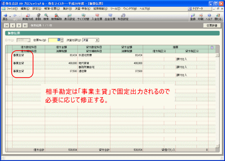Go to next slip arrow

pos(19,26)
